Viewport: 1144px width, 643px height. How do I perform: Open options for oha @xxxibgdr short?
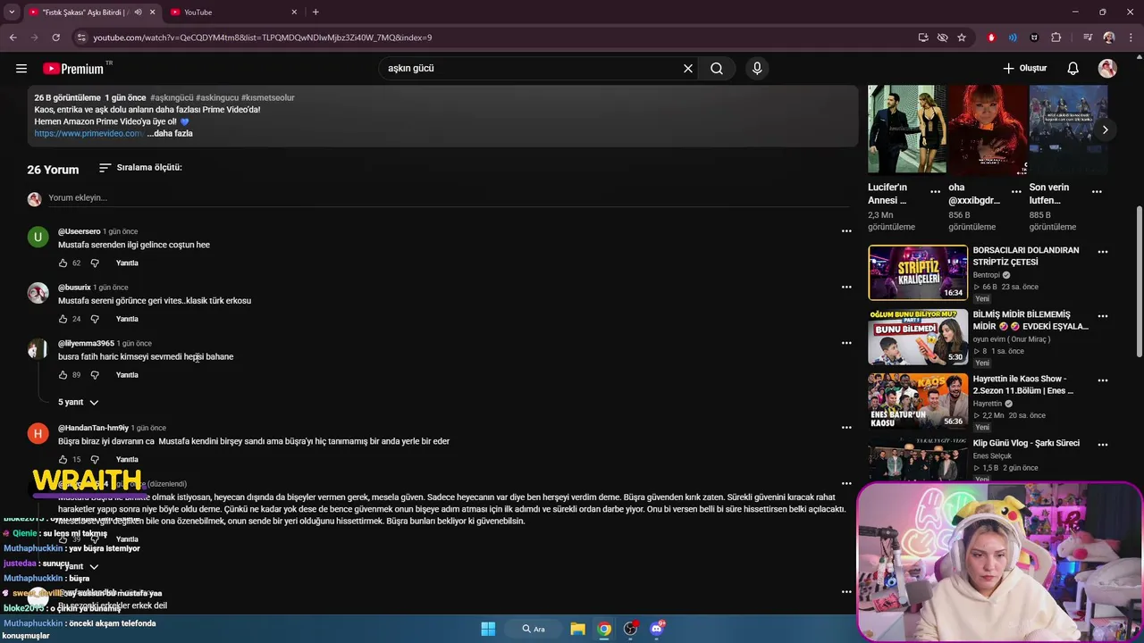pyautogui.click(x=1016, y=191)
